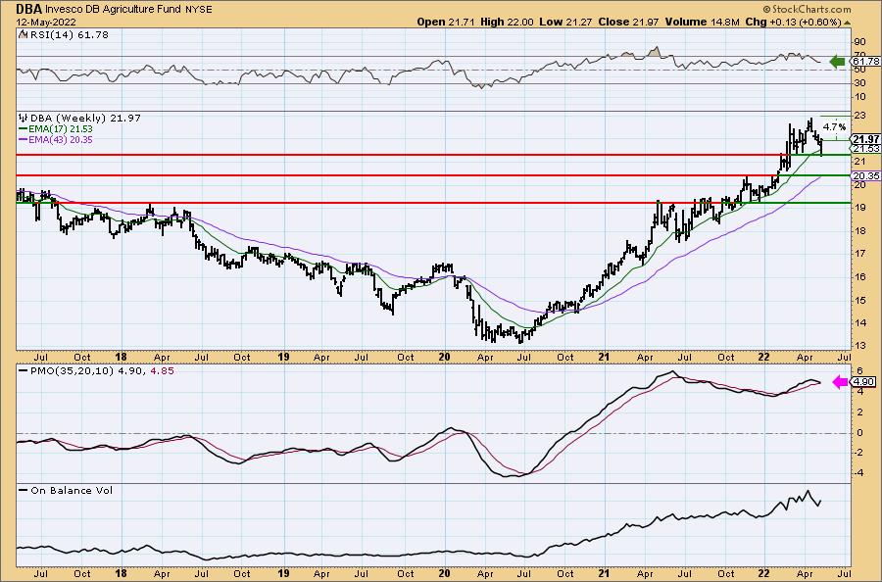The image size is (882, 582).
Task: Click the purple EMA(43) 20.35 legend line
Action: pos(56,140)
